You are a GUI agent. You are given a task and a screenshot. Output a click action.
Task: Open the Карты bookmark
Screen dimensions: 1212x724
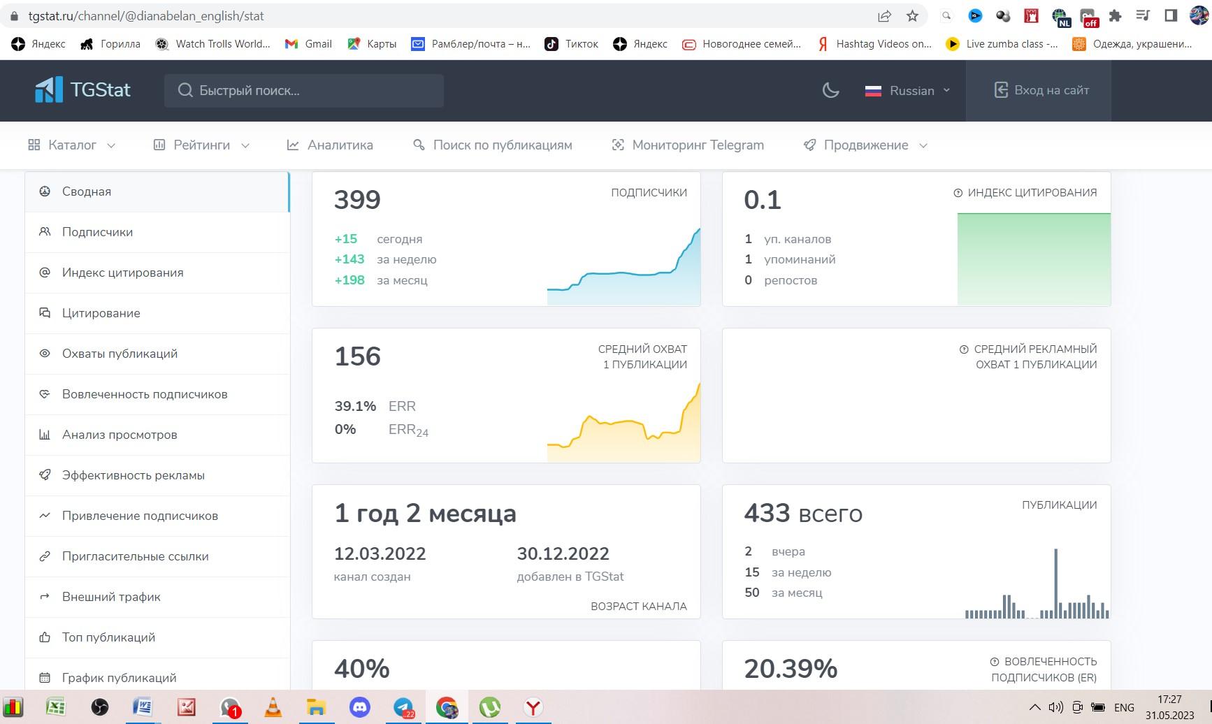tap(372, 44)
